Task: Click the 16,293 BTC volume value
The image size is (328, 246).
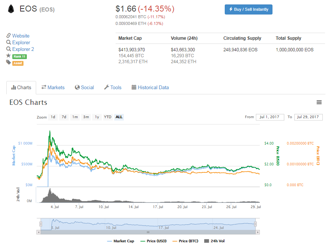Action: (182, 56)
